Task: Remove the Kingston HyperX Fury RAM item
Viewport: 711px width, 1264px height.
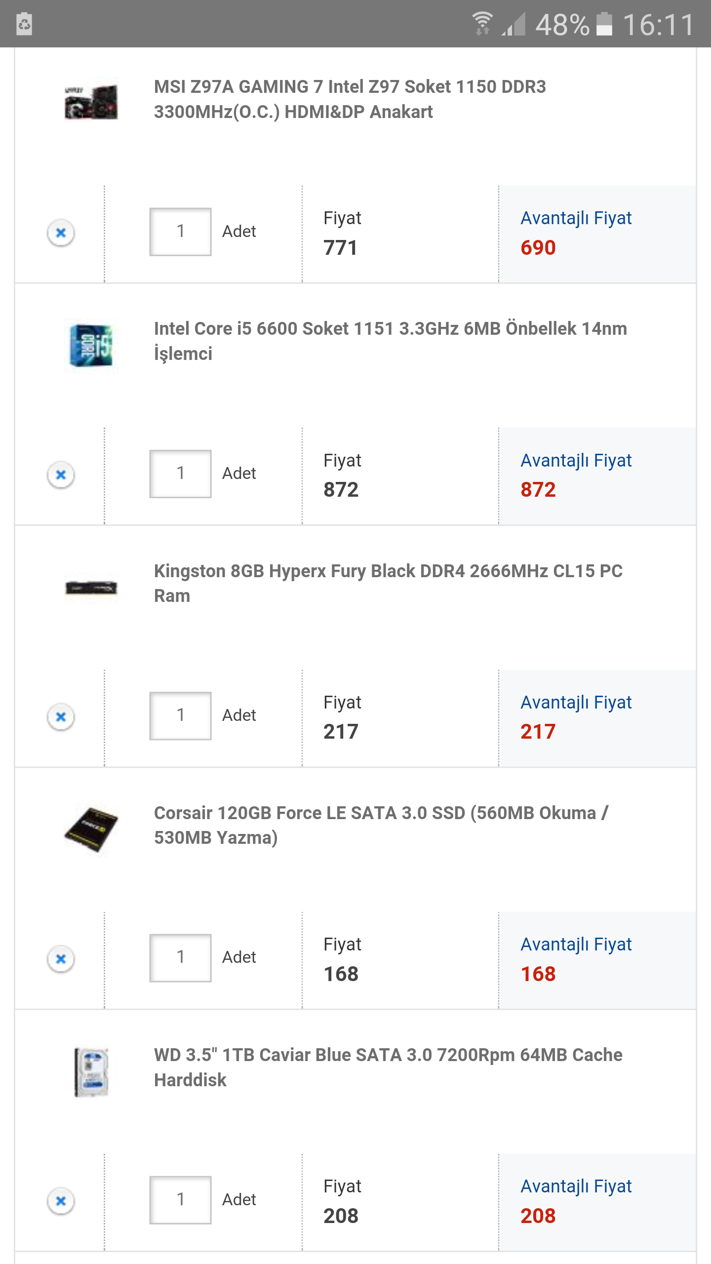Action: [x=61, y=716]
